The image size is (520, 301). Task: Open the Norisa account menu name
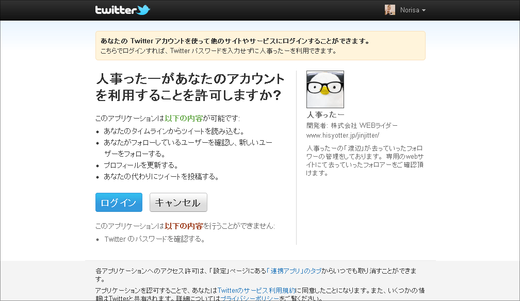(410, 10)
